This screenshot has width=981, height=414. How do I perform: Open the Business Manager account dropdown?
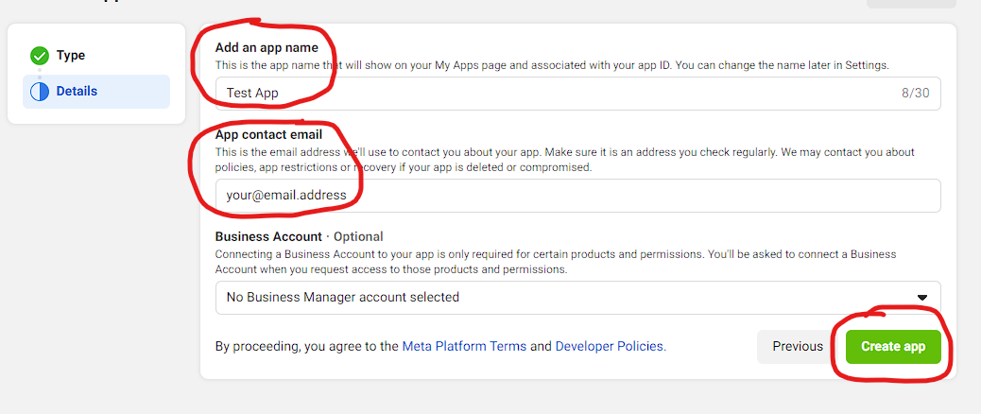pyautogui.click(x=577, y=297)
